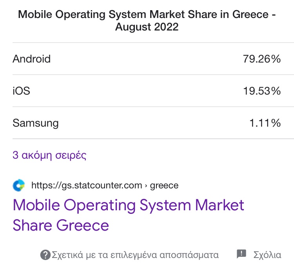Click the 19.53% iOS value
The image size is (294, 265).
262,91
